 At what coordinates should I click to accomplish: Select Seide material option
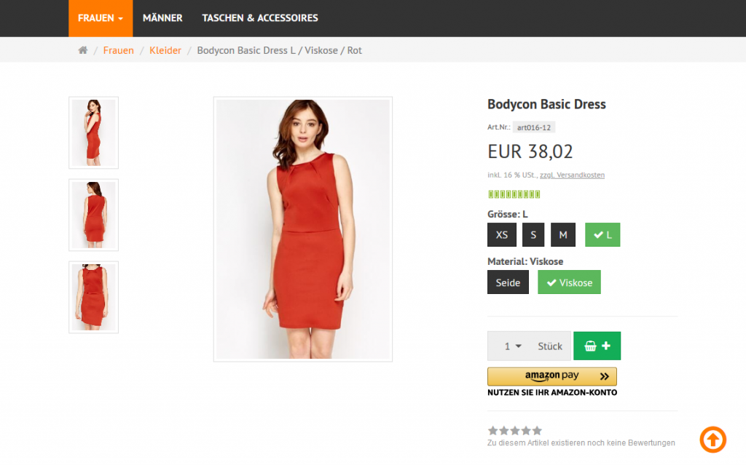click(508, 282)
